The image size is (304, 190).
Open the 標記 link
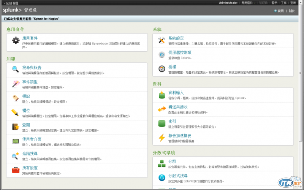pos(26,96)
